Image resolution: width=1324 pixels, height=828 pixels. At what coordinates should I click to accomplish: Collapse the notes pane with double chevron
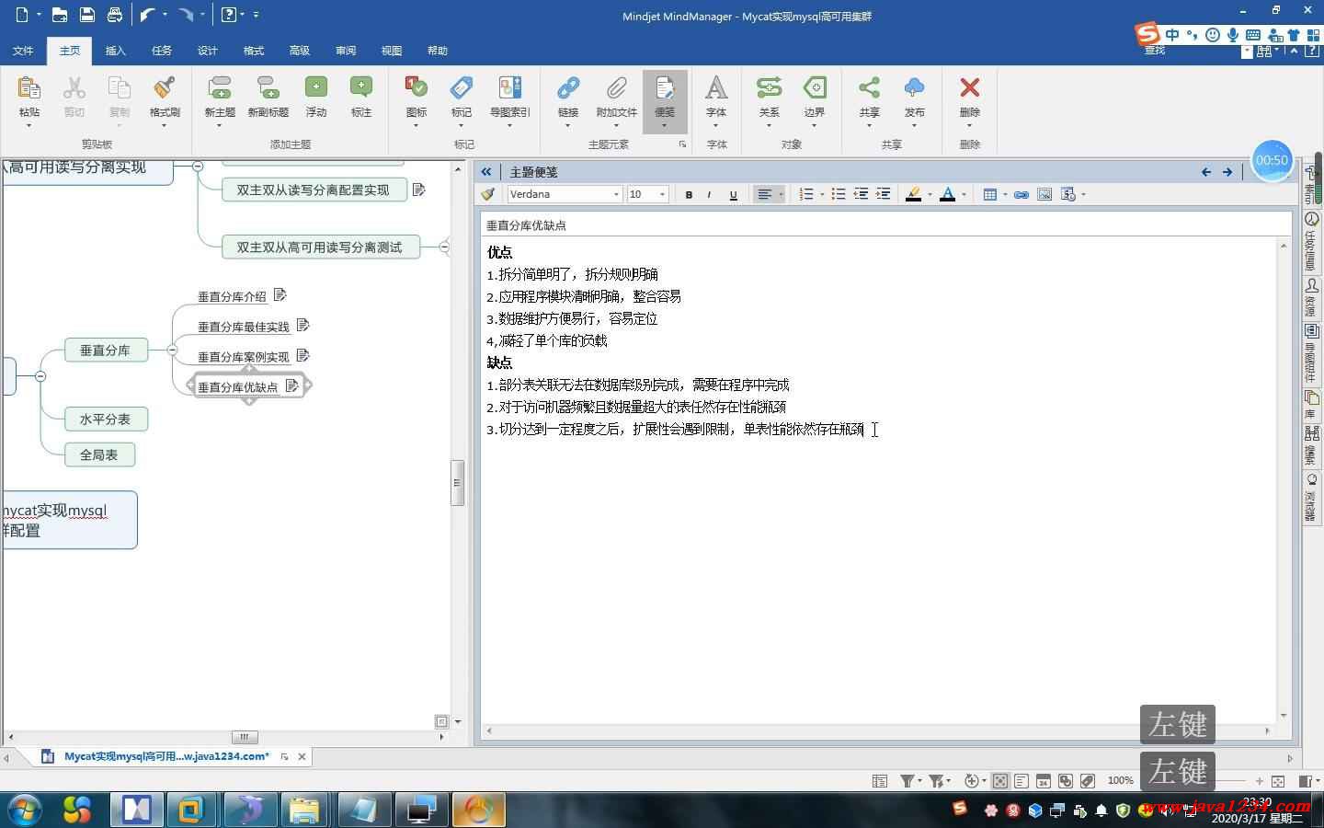486,172
